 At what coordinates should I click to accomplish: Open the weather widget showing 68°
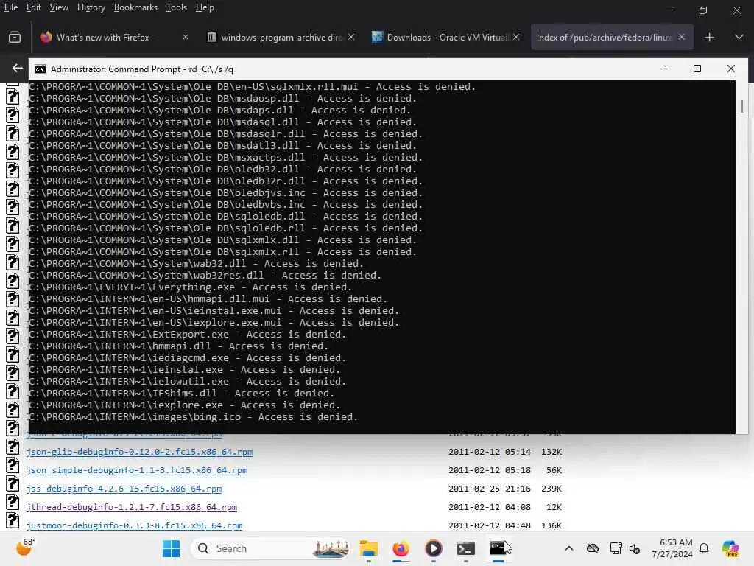pyautogui.click(x=26, y=548)
